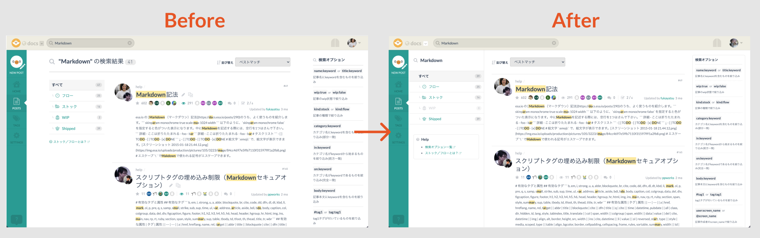Click NEW POST in the Before screenshot
The image size is (760, 238).
[17, 65]
